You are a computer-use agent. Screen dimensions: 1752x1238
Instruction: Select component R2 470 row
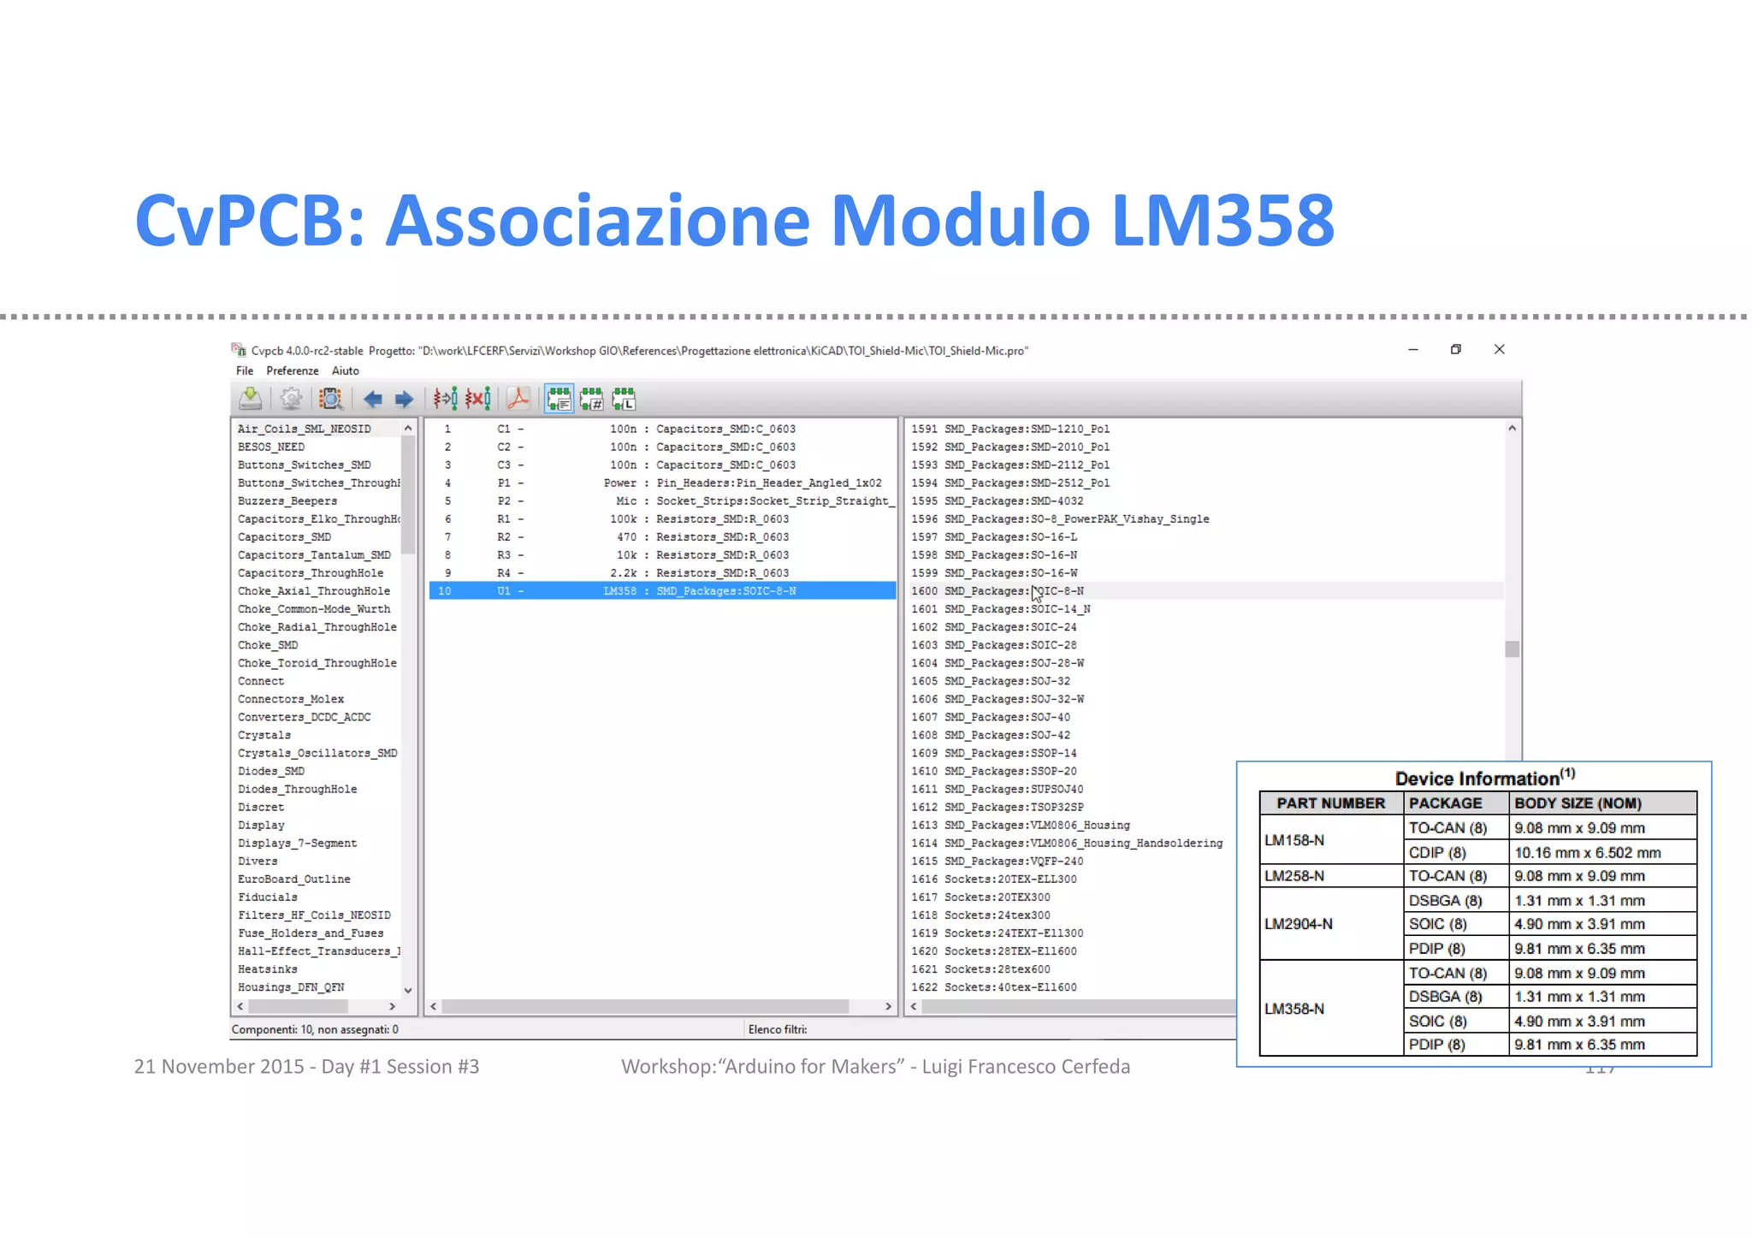[662, 536]
